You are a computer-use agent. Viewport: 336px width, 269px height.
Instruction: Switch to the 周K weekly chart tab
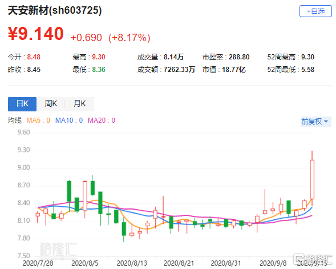pos(51,104)
